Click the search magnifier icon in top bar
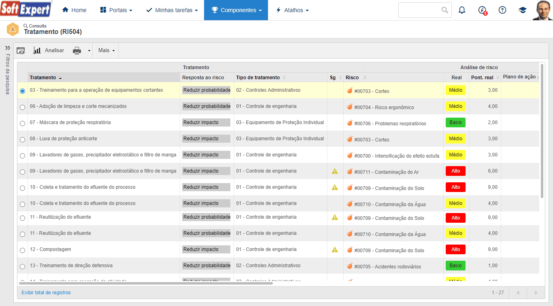The width and height of the screenshot is (553, 306). [445, 10]
